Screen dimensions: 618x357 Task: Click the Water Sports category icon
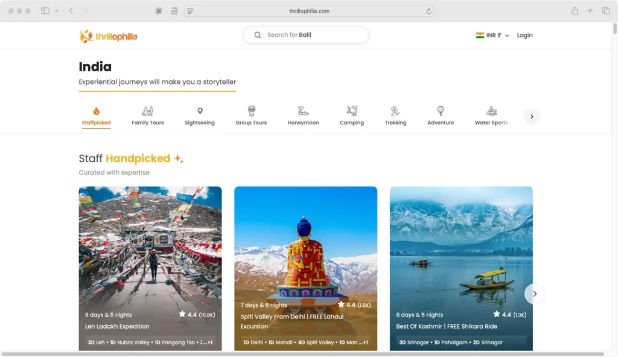coord(491,112)
